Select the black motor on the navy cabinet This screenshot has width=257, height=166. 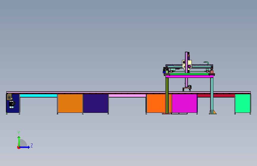(x=12, y=105)
